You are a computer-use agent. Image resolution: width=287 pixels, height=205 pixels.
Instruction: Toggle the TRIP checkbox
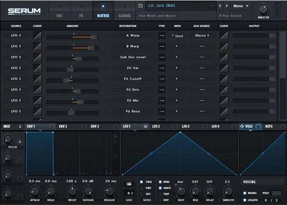[x=160, y=194]
